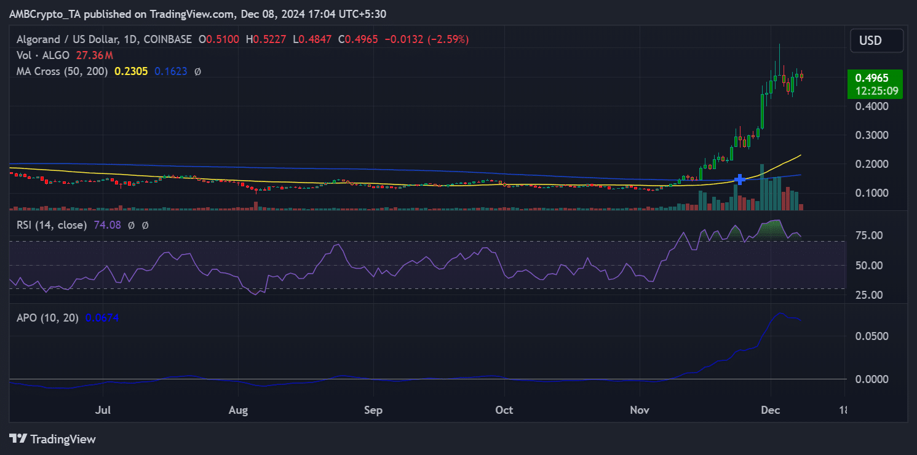Click the purple RSI value 74.08
The image size is (917, 455).
[106, 225]
